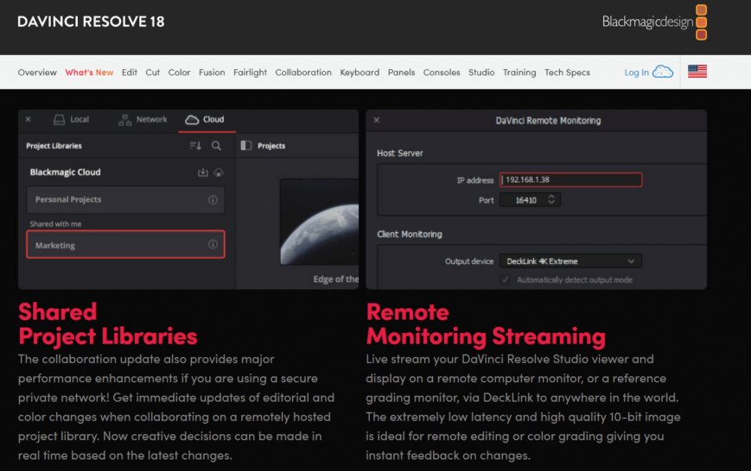
Task: Click the DAVINCI RESOLVE 18 title
Action: click(x=91, y=22)
